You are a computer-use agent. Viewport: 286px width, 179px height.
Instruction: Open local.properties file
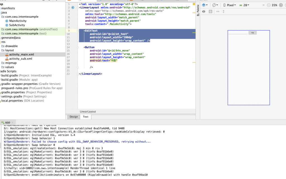[23, 101]
